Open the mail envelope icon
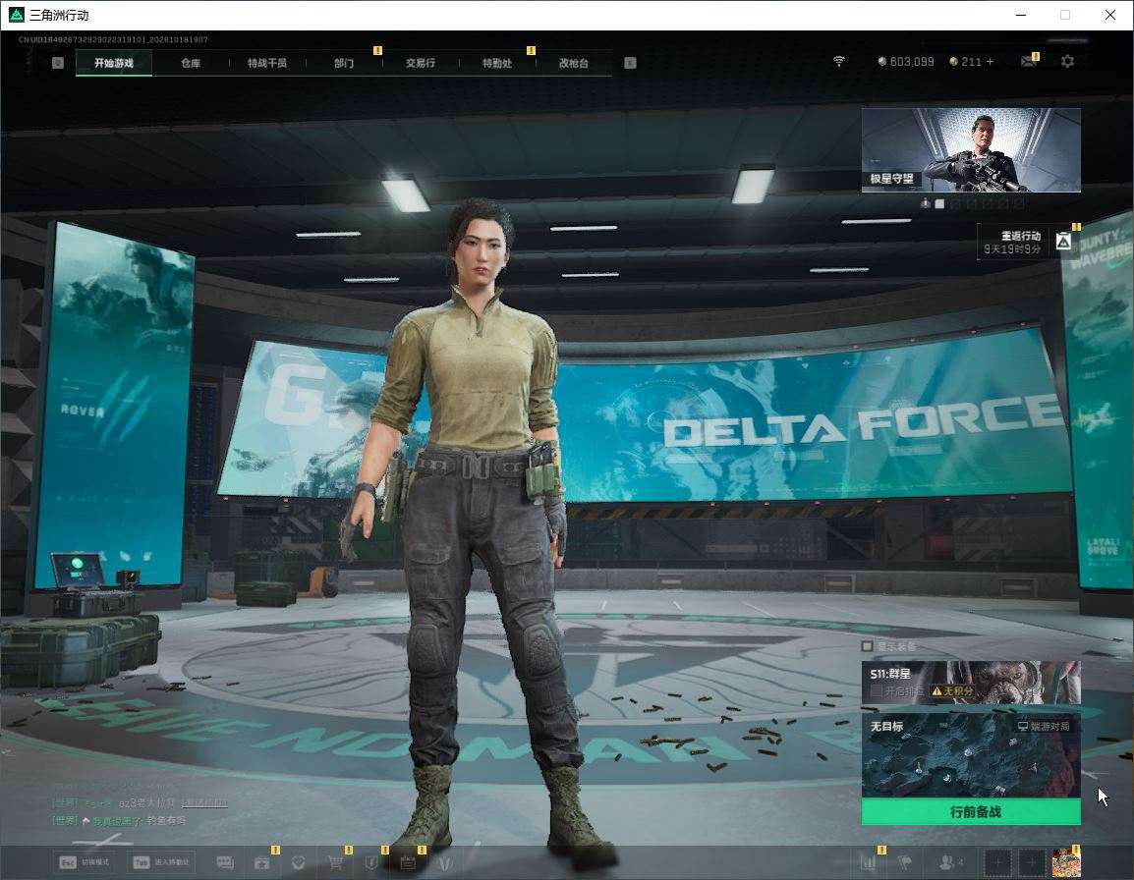Screen dimensions: 1134x880 click(1029, 62)
